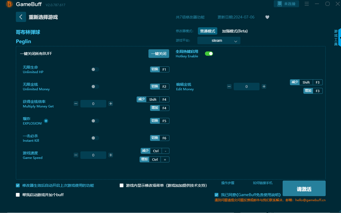Minimize the GameBuff window
This screenshot has width=341, height=213.
317,4
